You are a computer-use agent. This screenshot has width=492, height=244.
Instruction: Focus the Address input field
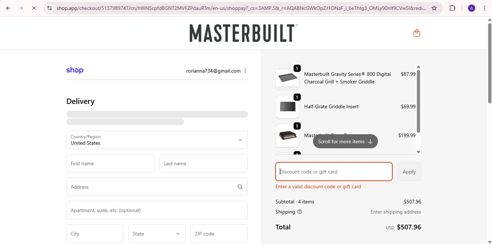click(x=157, y=187)
